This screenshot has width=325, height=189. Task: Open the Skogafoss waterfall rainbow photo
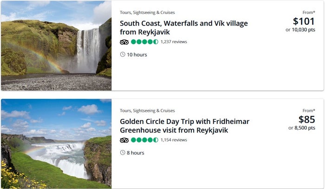[x=56, y=46]
